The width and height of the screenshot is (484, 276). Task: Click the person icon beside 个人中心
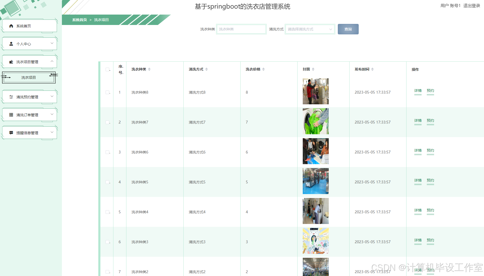tap(11, 44)
